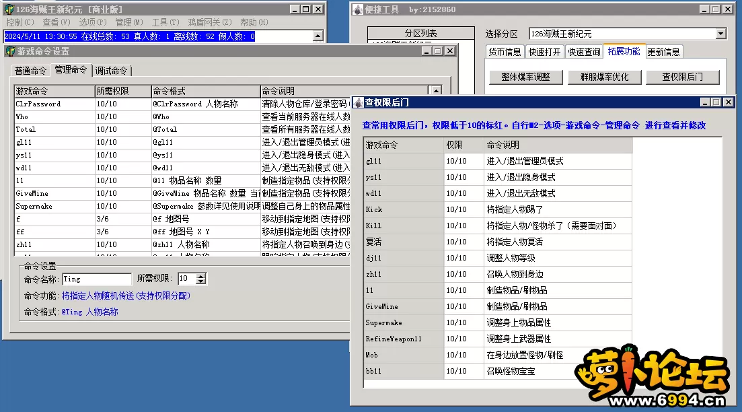Open the 工具(T) menu
Screen dimensions: 742x412
(165, 22)
